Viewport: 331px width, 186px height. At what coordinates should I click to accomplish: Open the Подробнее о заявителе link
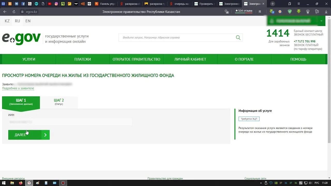click(18, 88)
